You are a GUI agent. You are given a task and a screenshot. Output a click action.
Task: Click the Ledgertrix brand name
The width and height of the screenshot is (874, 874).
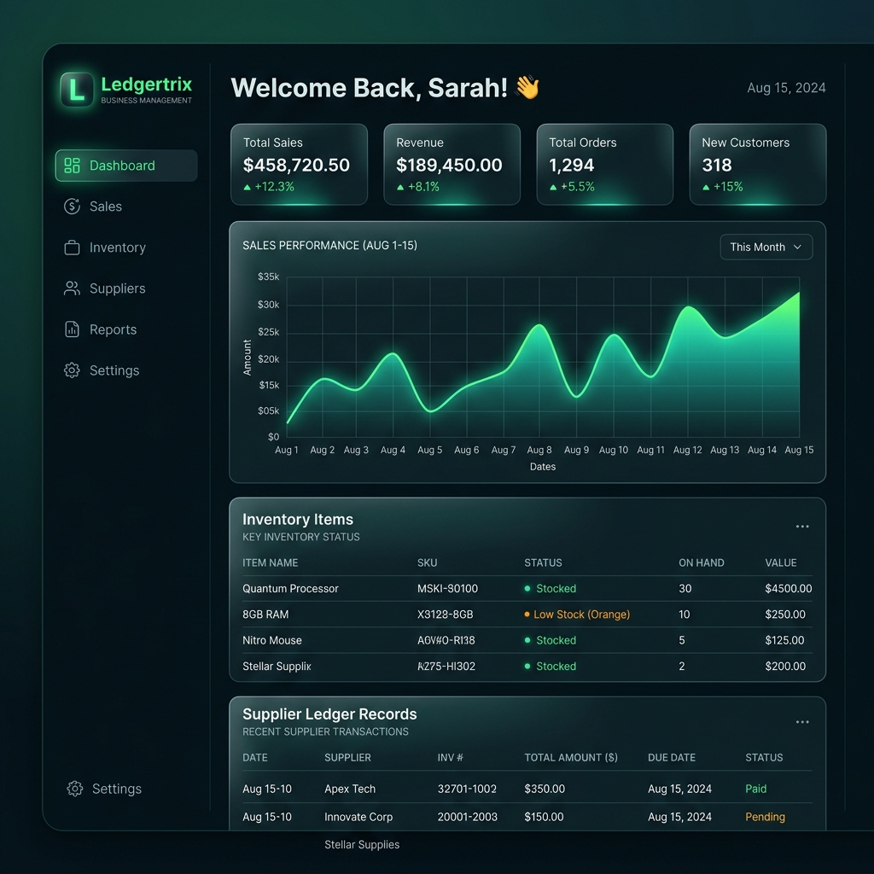tap(147, 84)
